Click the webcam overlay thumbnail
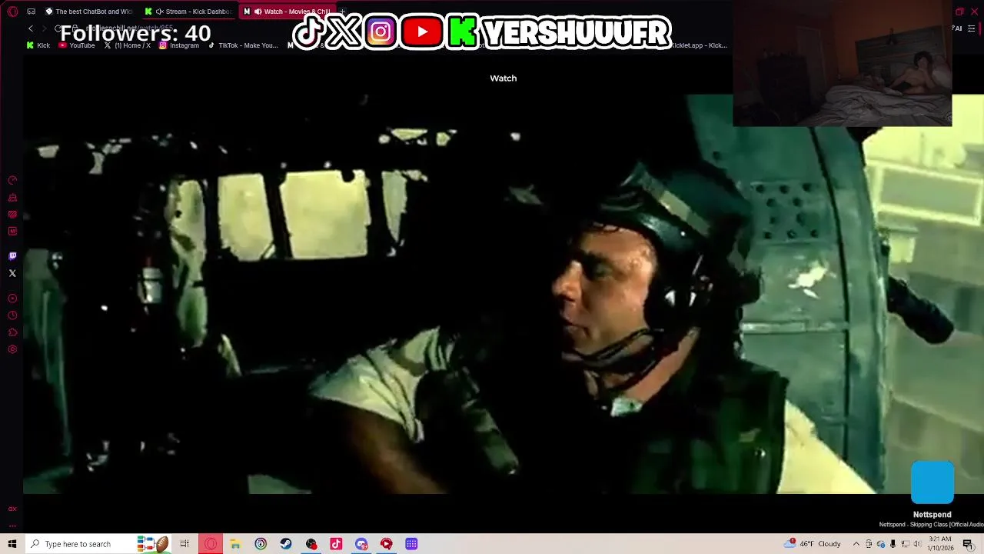 coord(843,63)
